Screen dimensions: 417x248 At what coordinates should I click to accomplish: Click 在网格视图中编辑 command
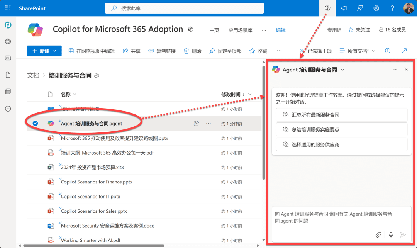[x=92, y=51]
